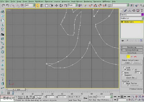This screenshot has width=144, height=102.
Task: Enable the Segment End checkbox
Action: pos(123,75)
